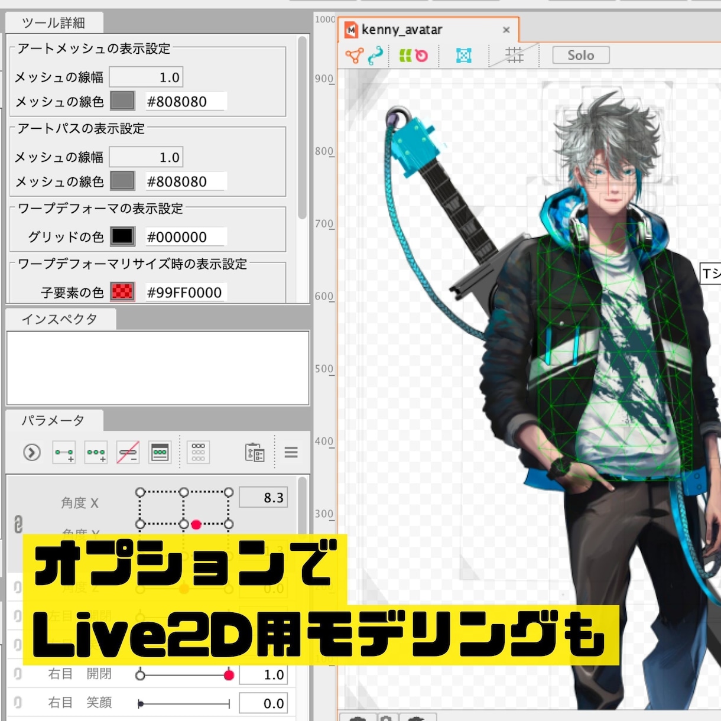
Task: Open the ツール詳細 panel tab
Action: [x=54, y=23]
